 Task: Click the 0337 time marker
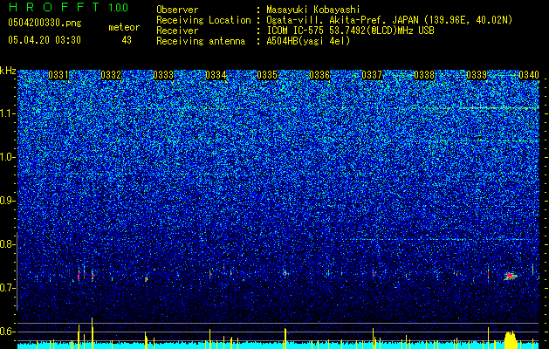(x=372, y=75)
